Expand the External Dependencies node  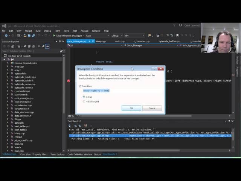click(7, 63)
